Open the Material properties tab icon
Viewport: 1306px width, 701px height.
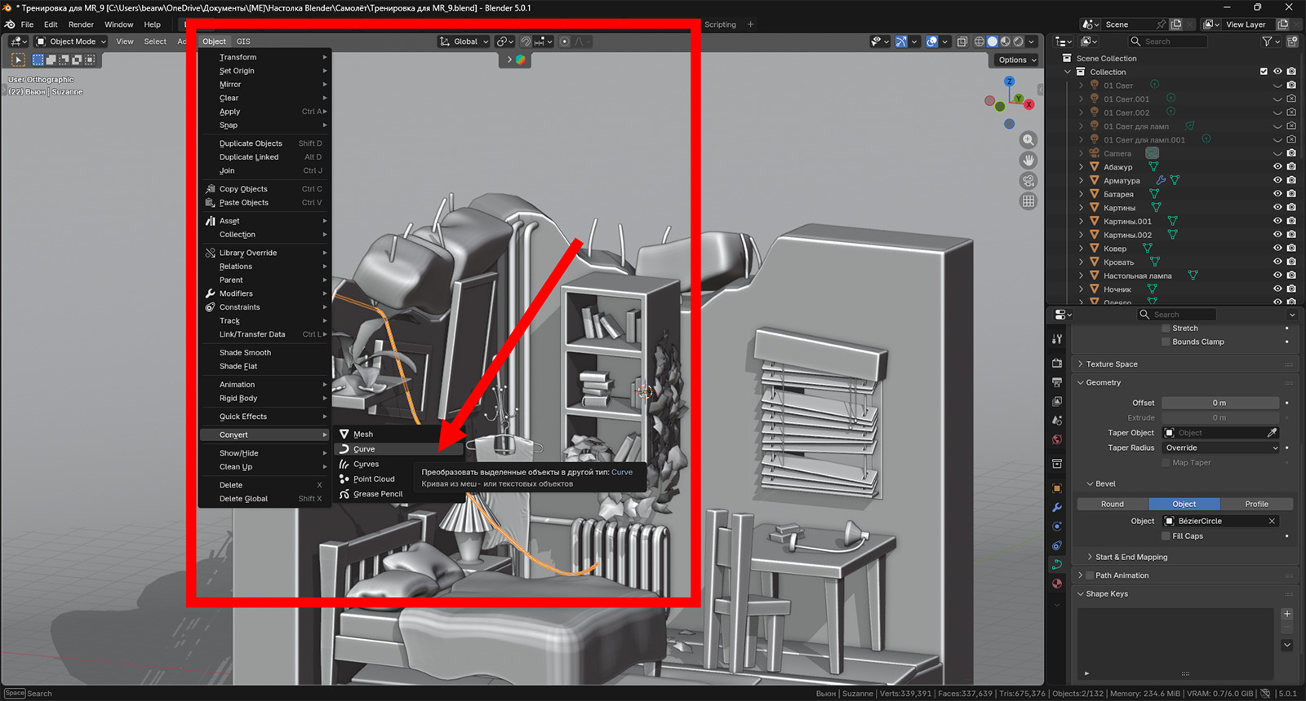1057,584
